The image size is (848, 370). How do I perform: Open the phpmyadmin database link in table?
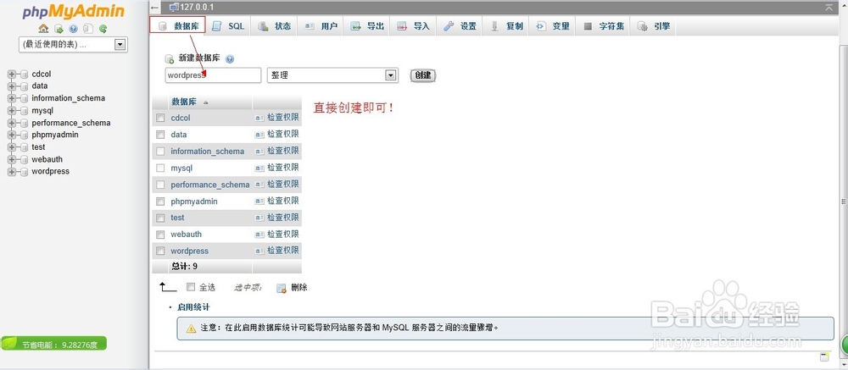194,202
